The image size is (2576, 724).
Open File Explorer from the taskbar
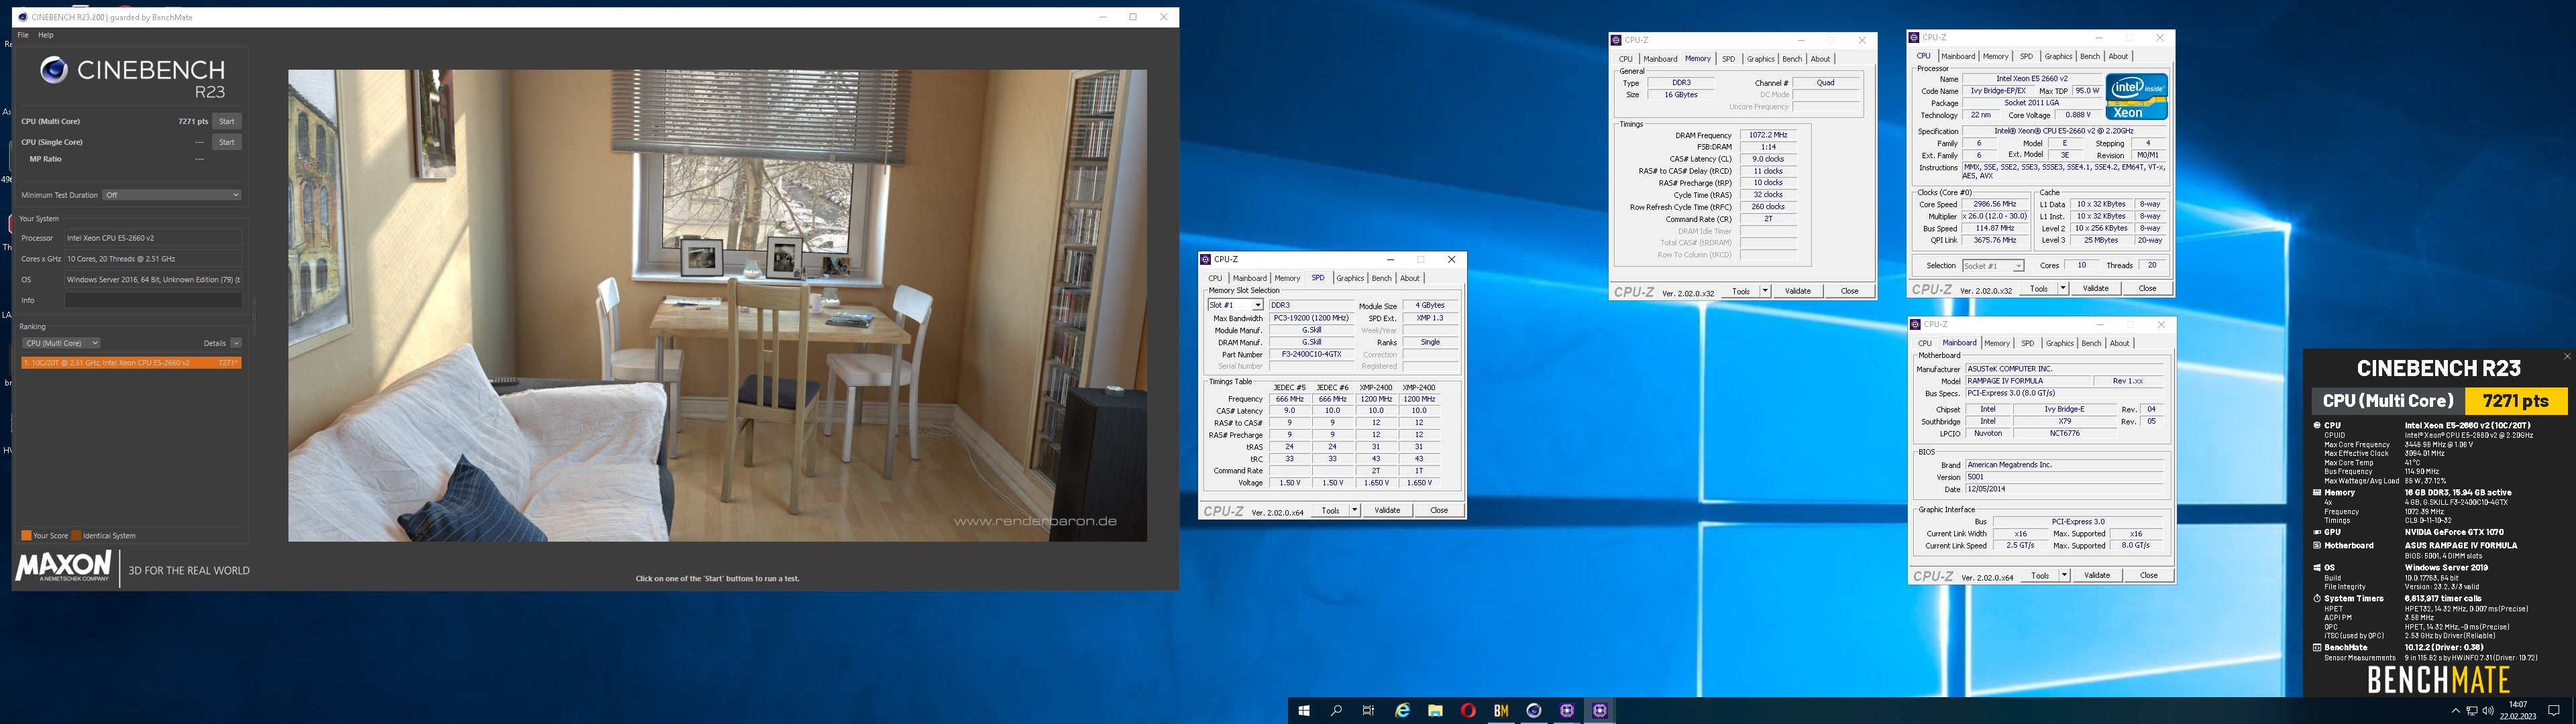pyautogui.click(x=1435, y=711)
